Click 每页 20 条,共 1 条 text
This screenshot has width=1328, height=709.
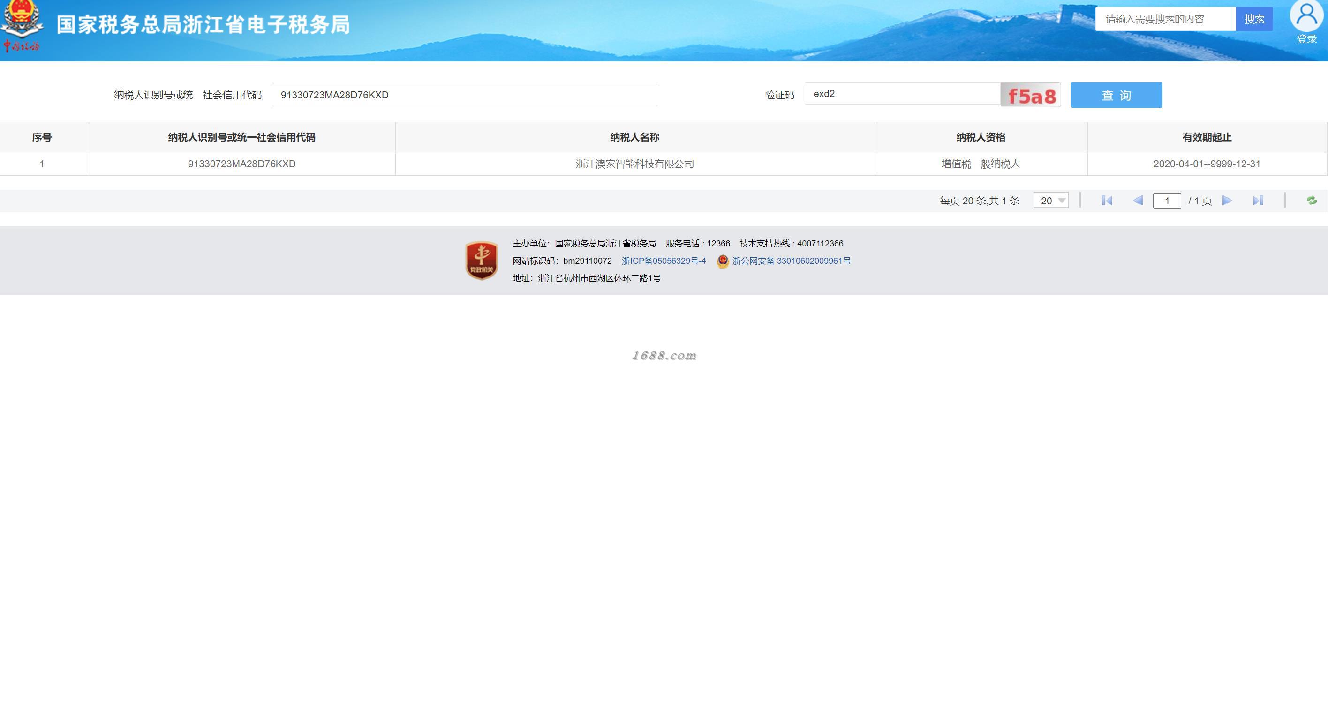(980, 201)
